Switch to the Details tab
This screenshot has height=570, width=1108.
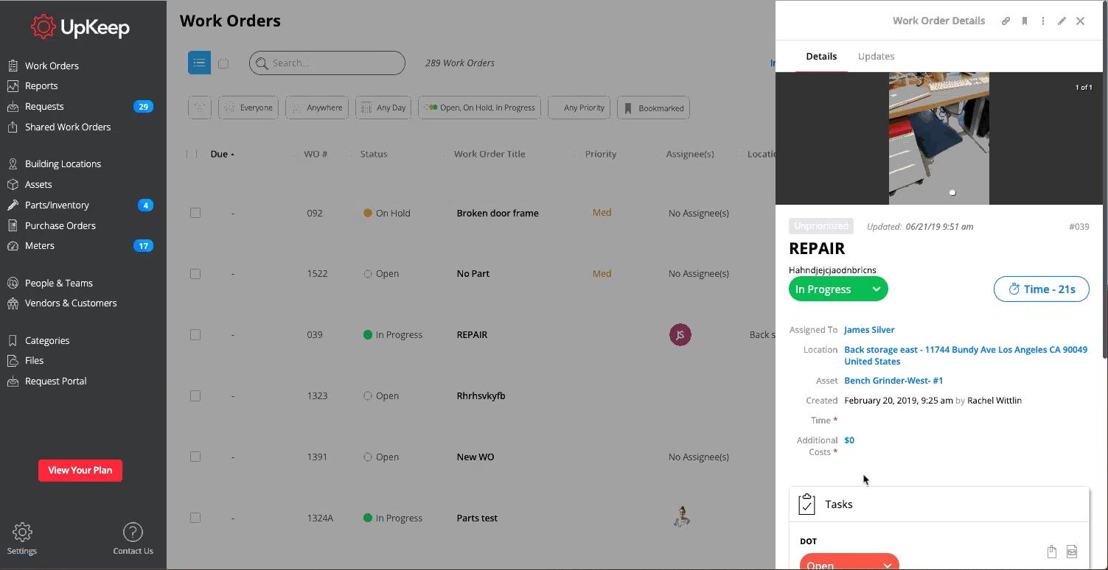point(821,57)
